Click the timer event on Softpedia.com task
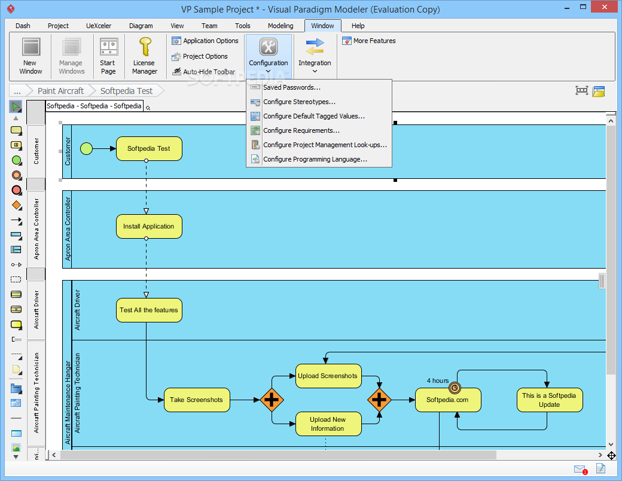This screenshot has height=481, width=622. (x=455, y=388)
